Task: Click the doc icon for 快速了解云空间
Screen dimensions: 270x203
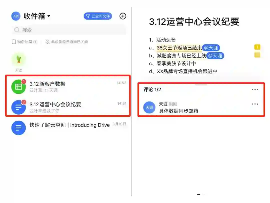Action: (18, 128)
